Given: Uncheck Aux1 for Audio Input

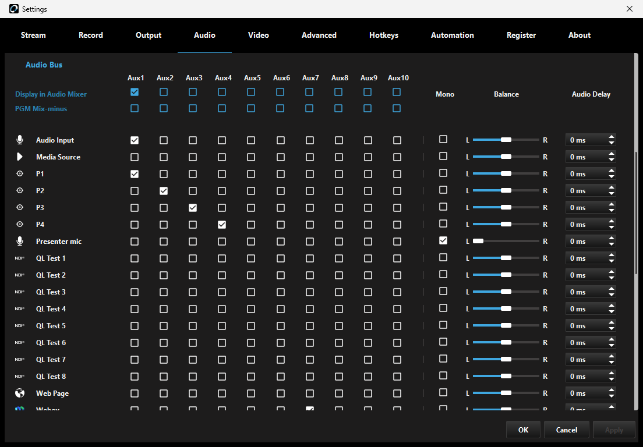Looking at the screenshot, I should click(x=135, y=140).
